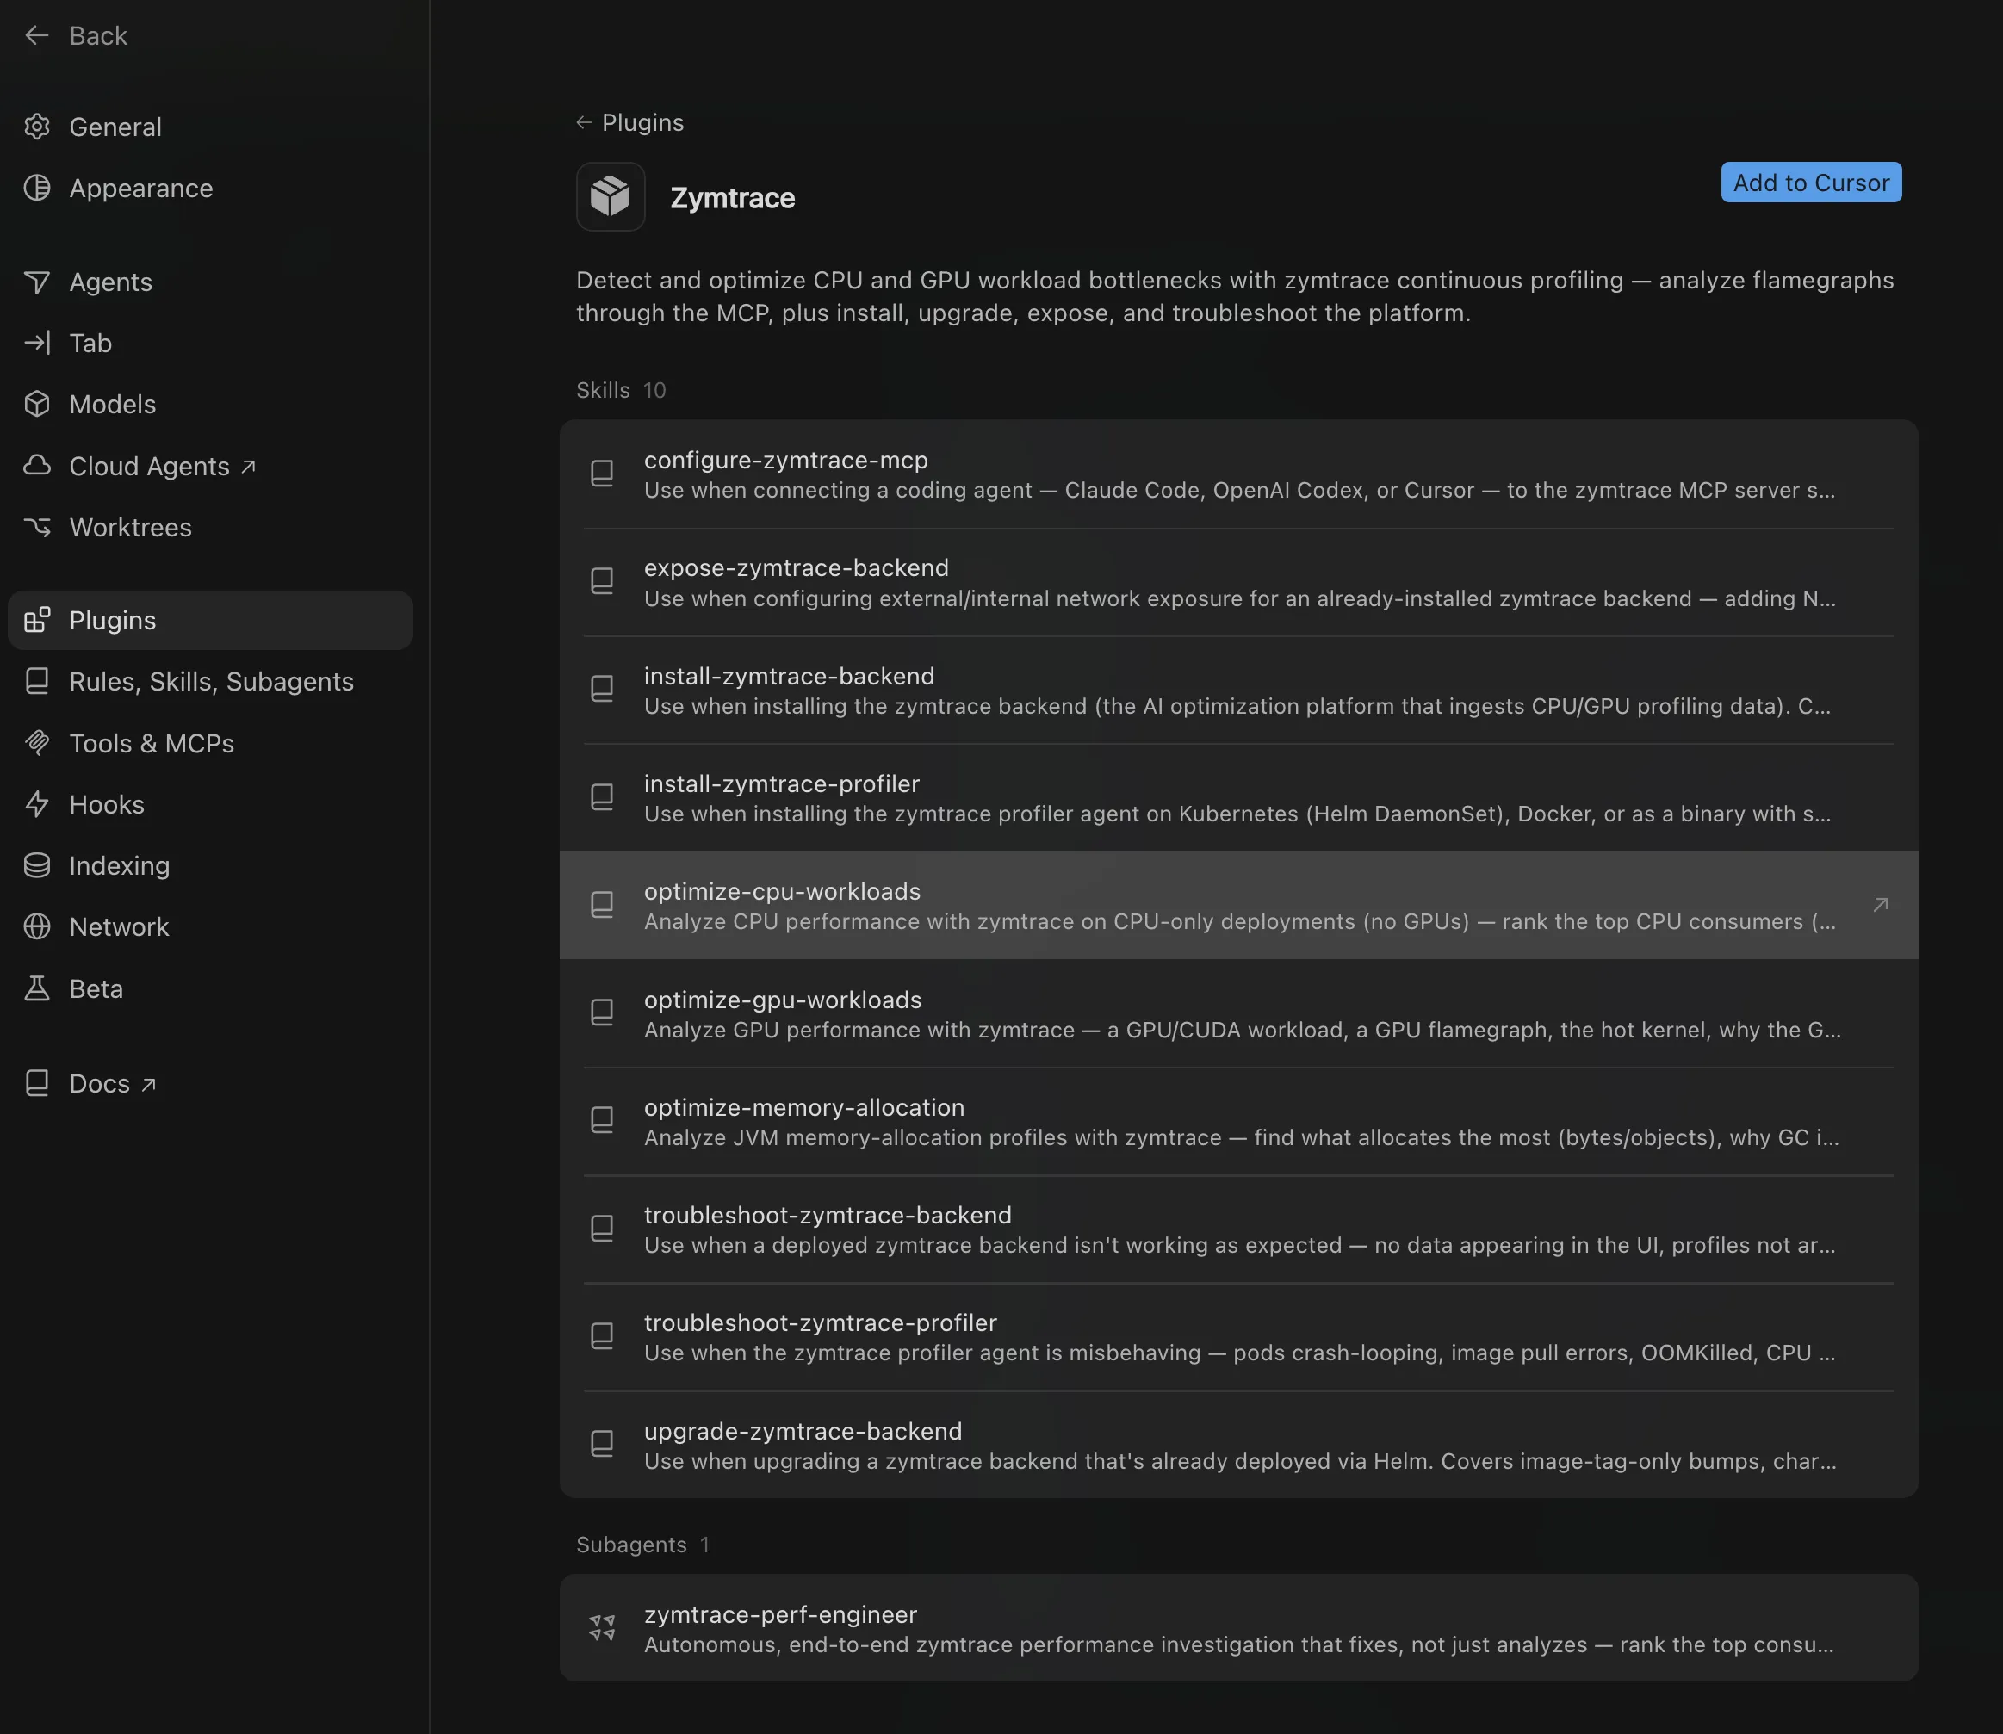Click the Models cube icon
Image resolution: width=2003 pixels, height=1734 pixels.
point(37,404)
